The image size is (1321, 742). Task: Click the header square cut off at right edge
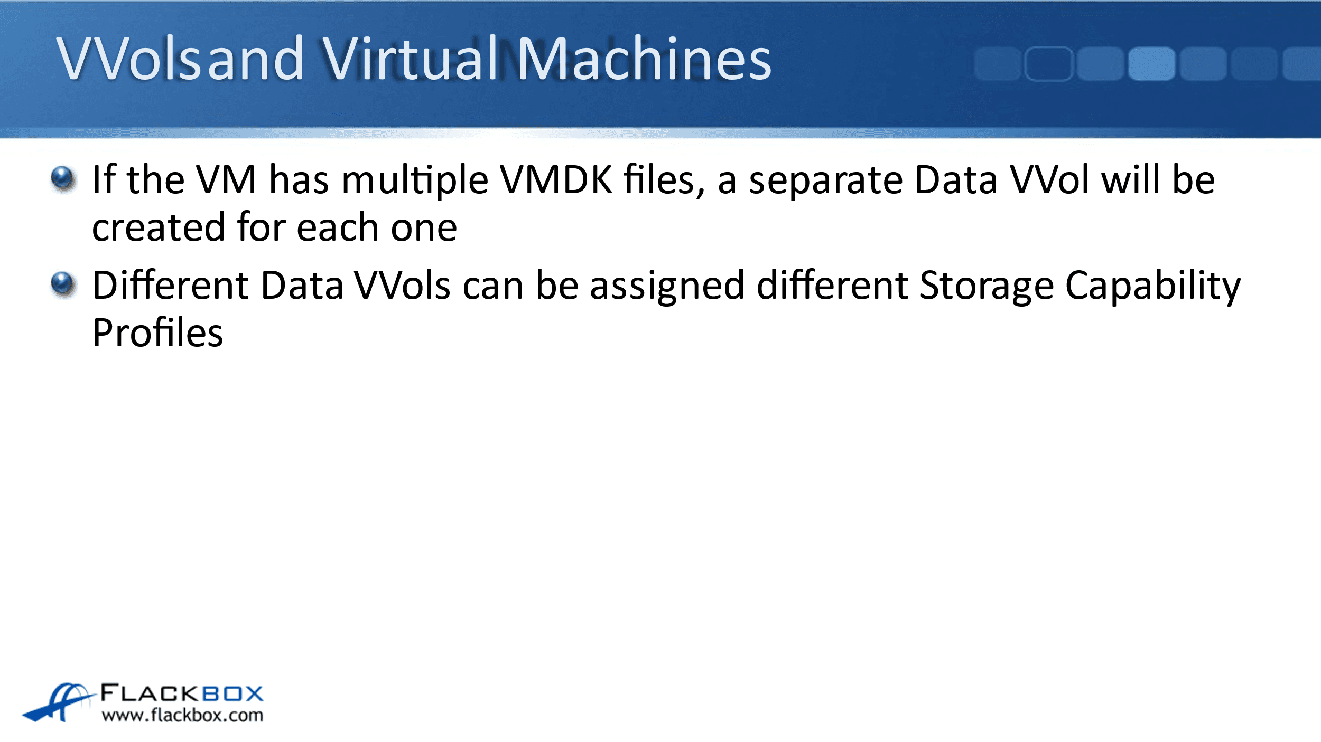click(x=1303, y=64)
